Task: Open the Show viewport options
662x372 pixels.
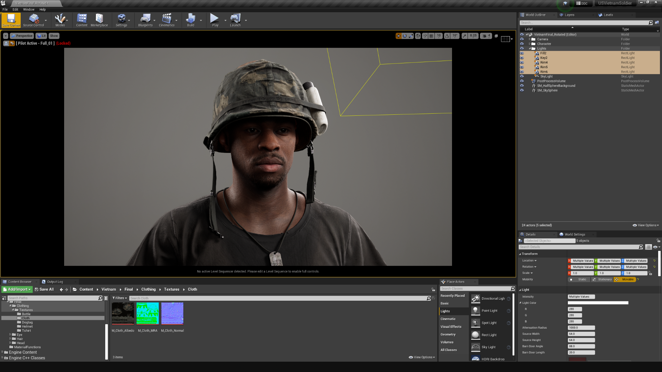Action: point(54,36)
